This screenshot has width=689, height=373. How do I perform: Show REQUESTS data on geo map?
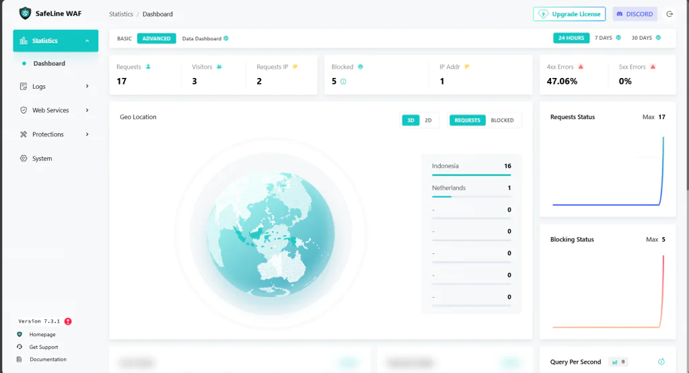click(x=468, y=120)
